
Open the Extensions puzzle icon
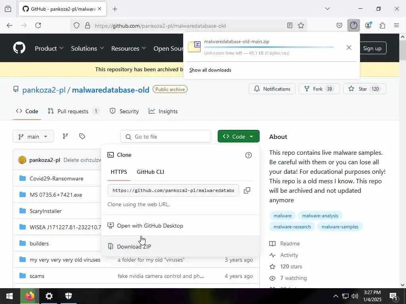tap(382, 25)
